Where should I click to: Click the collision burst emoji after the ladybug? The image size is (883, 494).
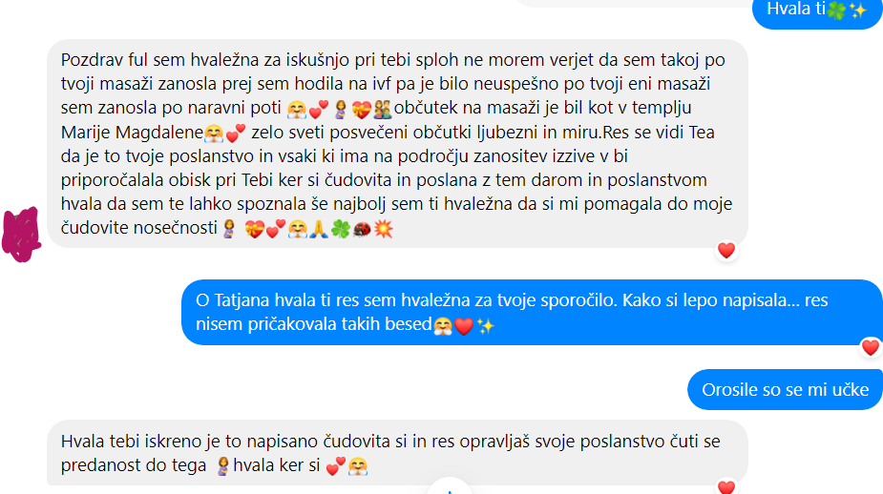coord(384,229)
